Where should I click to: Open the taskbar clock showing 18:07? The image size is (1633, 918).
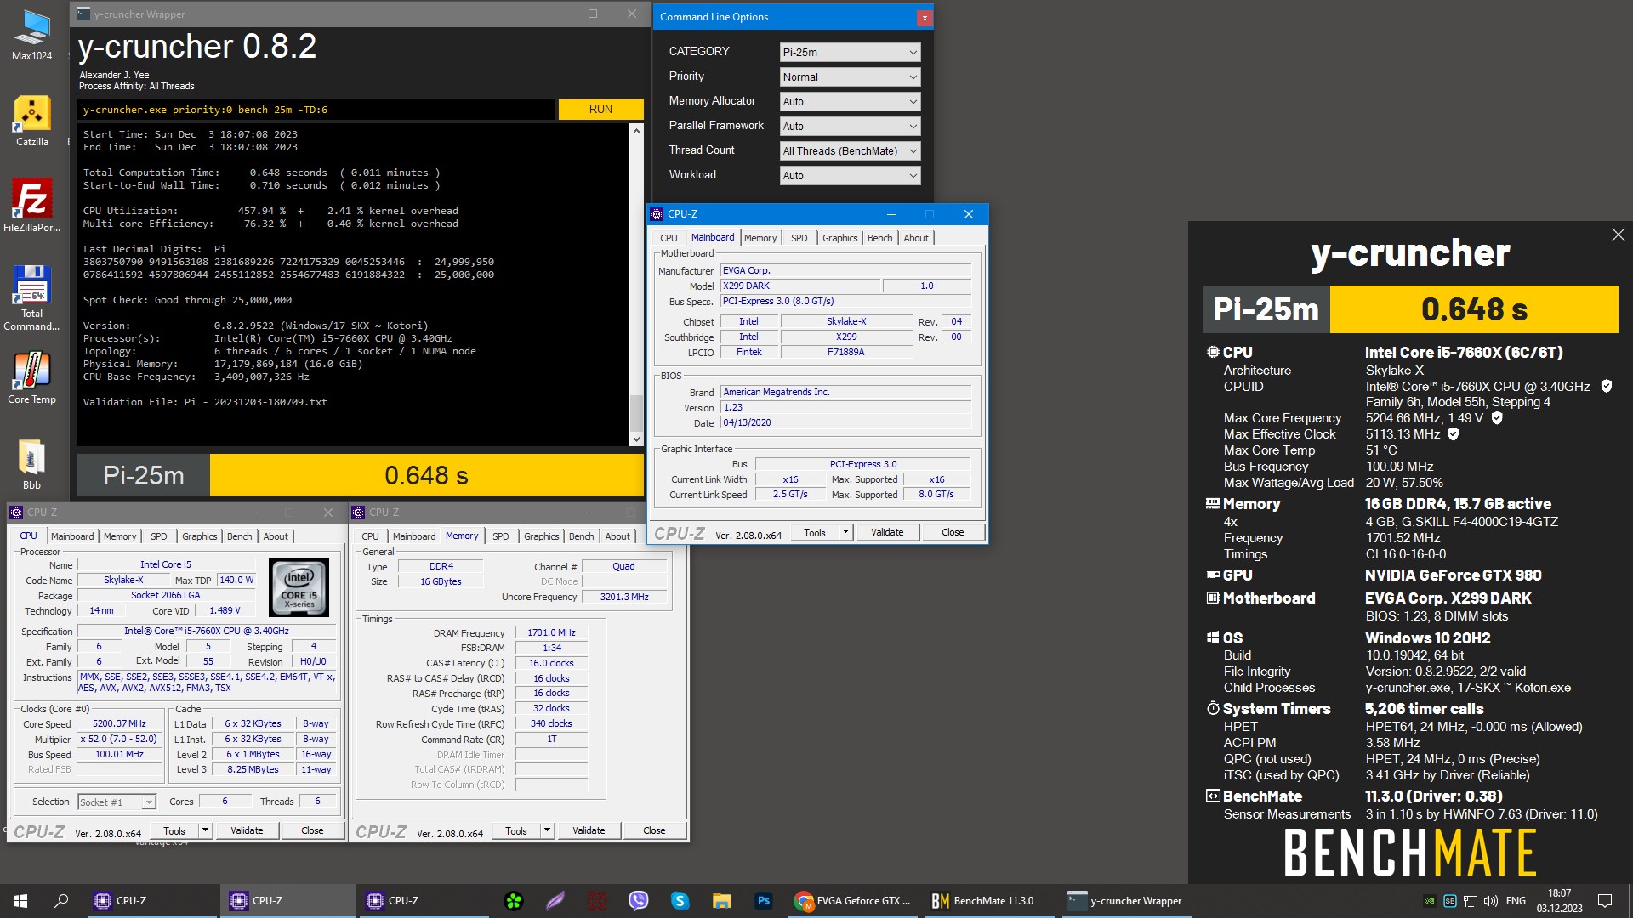[1559, 901]
